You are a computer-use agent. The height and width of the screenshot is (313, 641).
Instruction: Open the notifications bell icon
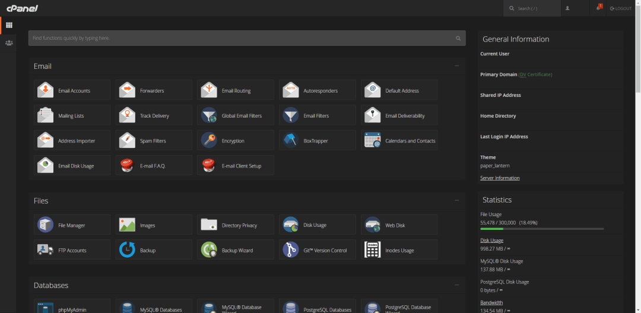tap(598, 8)
